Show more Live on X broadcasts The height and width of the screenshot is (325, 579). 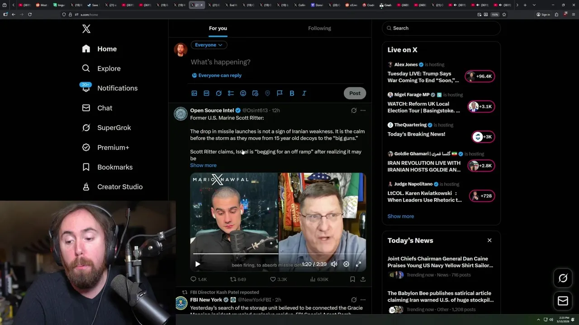point(401,216)
